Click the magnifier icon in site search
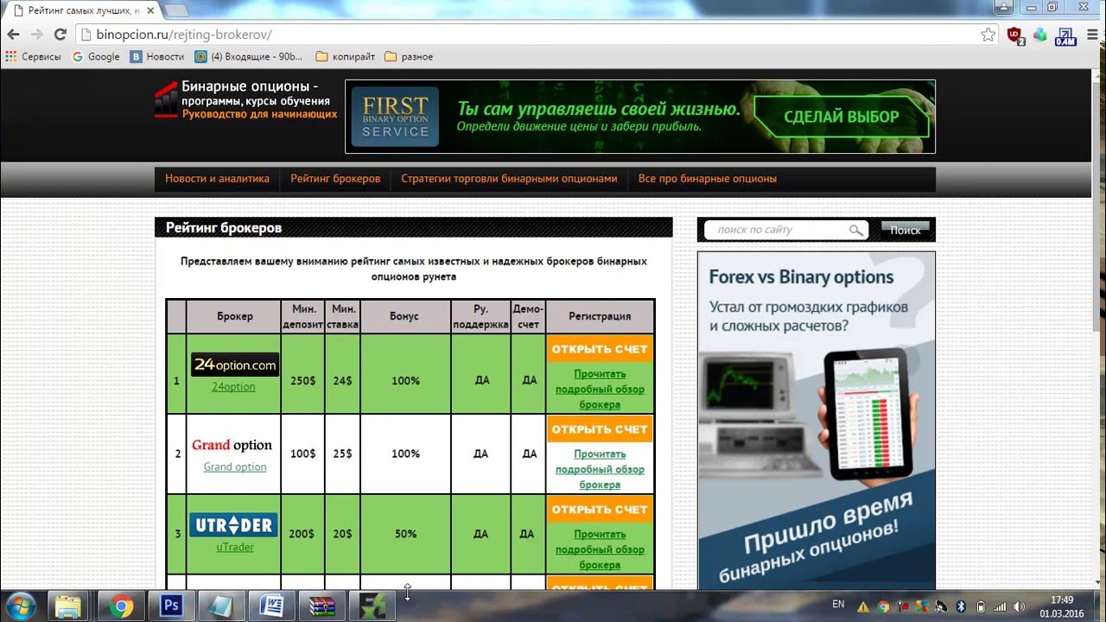The image size is (1106, 622). (856, 230)
